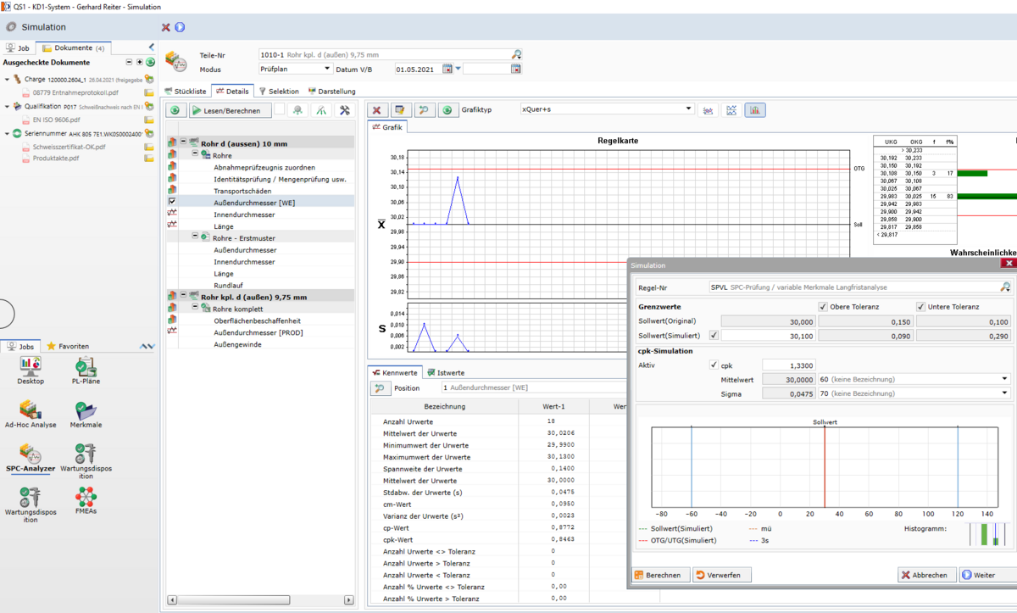Open PL-Pläne job

[86, 371]
